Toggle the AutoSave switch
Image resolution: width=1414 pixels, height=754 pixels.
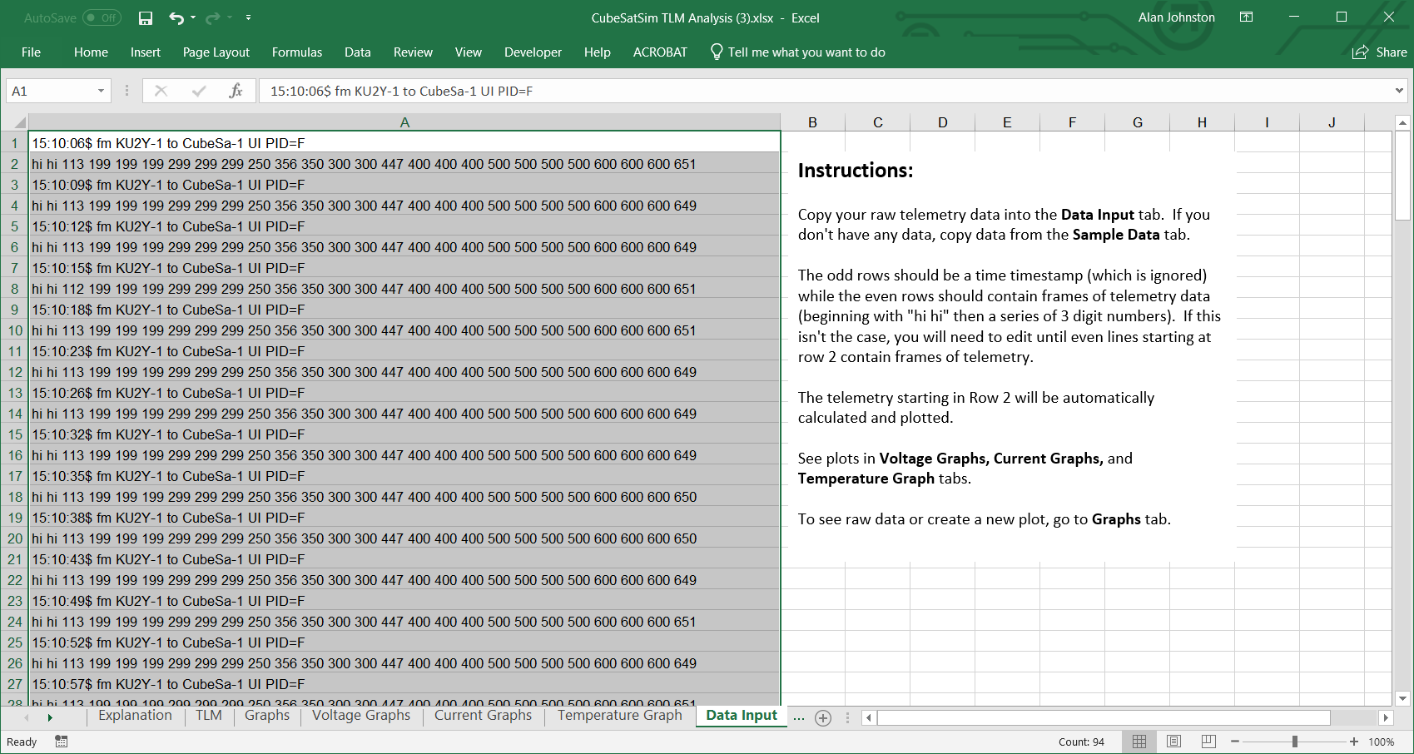click(102, 17)
